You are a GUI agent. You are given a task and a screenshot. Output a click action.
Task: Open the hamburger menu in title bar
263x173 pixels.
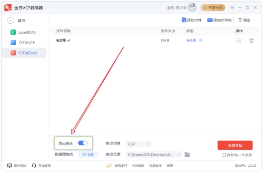coord(232,8)
